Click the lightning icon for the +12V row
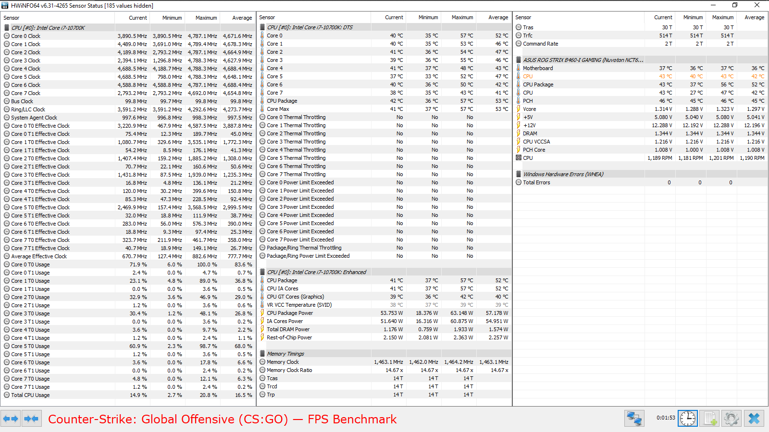 (519, 125)
